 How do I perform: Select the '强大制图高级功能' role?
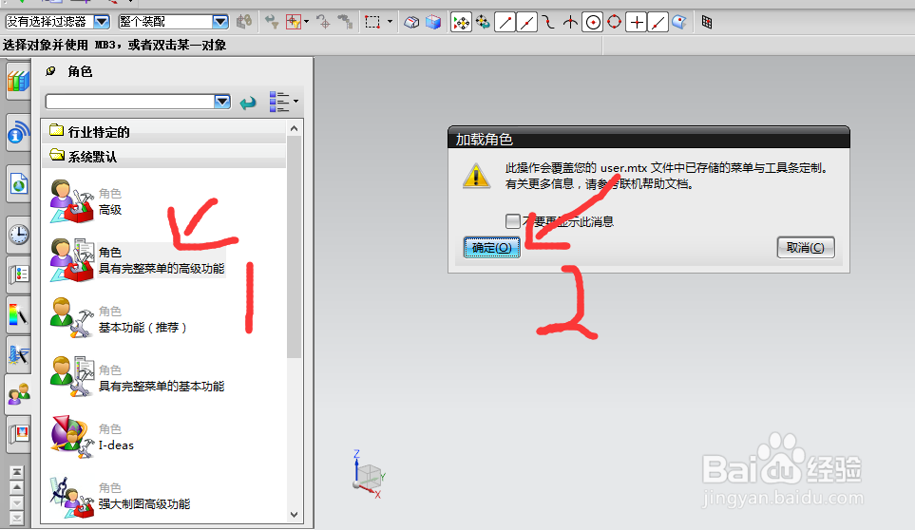click(121, 496)
